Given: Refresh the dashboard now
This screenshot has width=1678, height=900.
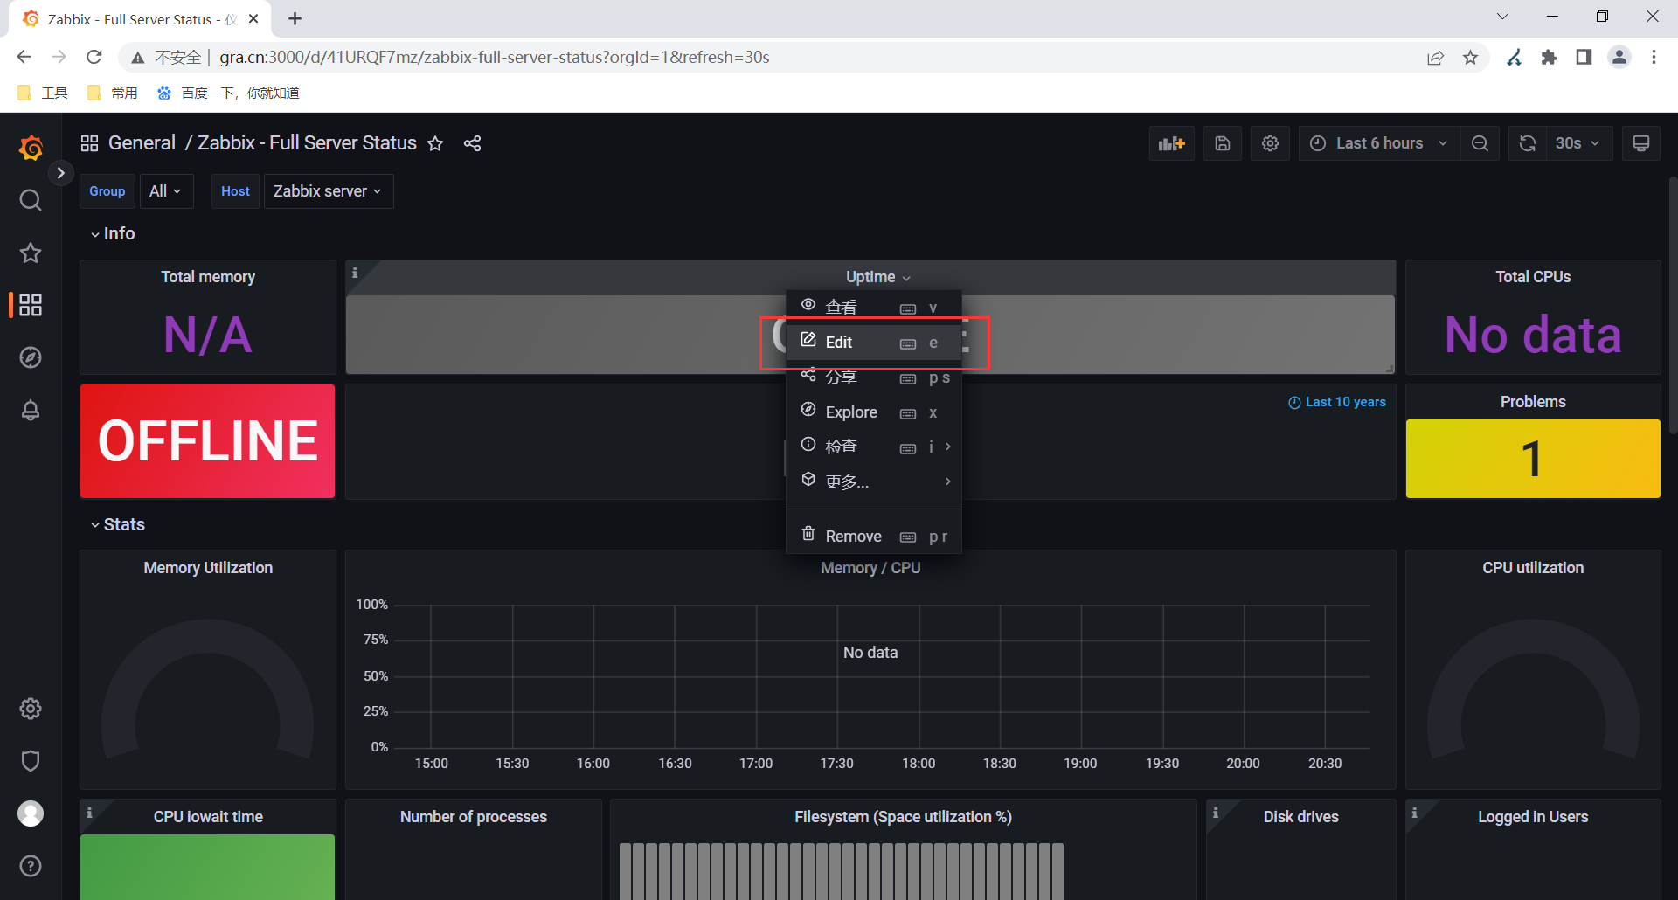Looking at the screenshot, I should 1527,143.
